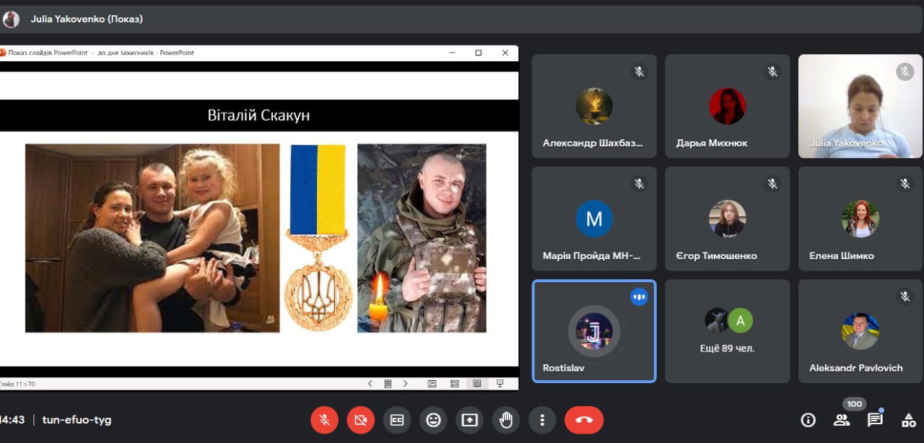Open the activities shapes icon

tap(908, 420)
